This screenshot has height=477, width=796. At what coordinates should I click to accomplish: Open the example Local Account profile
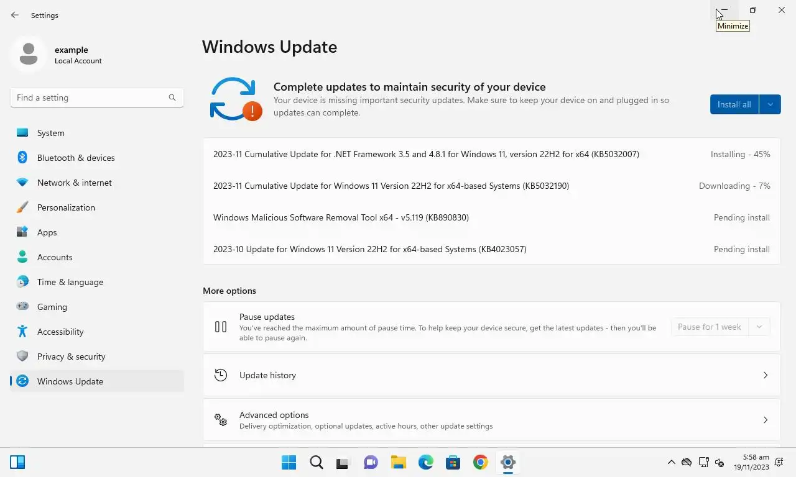tap(57, 55)
